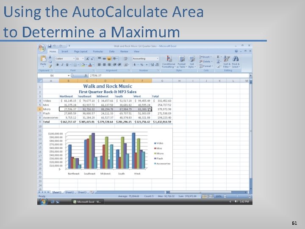The height and width of the screenshot is (229, 305).
Task: Click the Paste clipboard icon
Action: pos(43,59)
